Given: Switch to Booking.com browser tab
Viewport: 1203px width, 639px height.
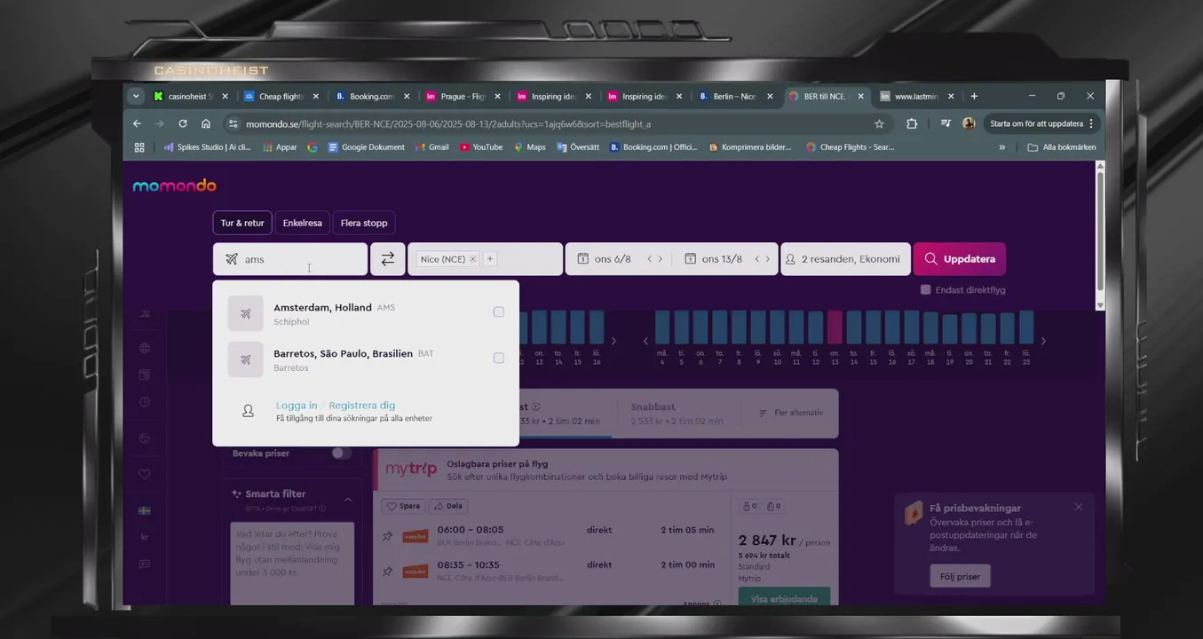Looking at the screenshot, I should 373,96.
